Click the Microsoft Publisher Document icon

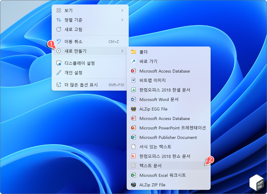coord(133,137)
